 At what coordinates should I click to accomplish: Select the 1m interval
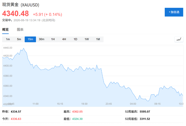8,39
